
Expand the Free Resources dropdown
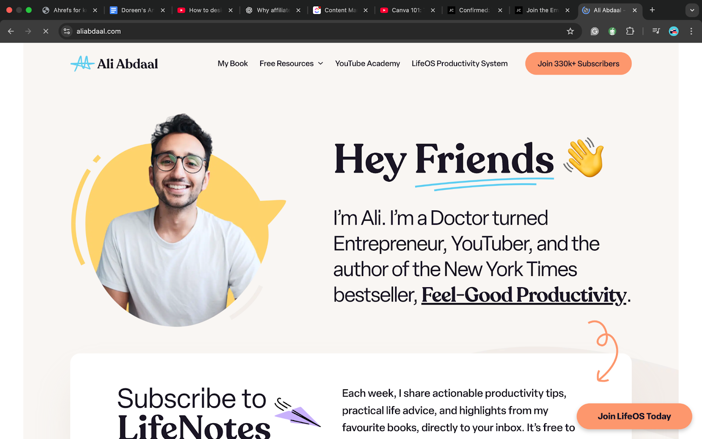tap(291, 64)
